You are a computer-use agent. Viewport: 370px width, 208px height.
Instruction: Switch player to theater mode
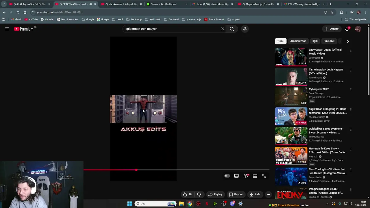pyautogui.click(x=255, y=176)
